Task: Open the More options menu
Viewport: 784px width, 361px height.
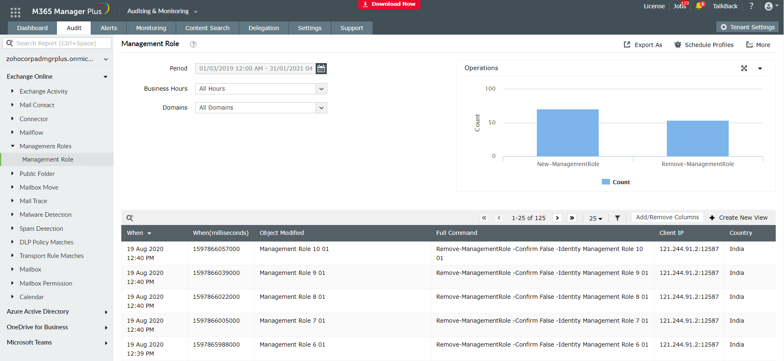Action: [758, 45]
